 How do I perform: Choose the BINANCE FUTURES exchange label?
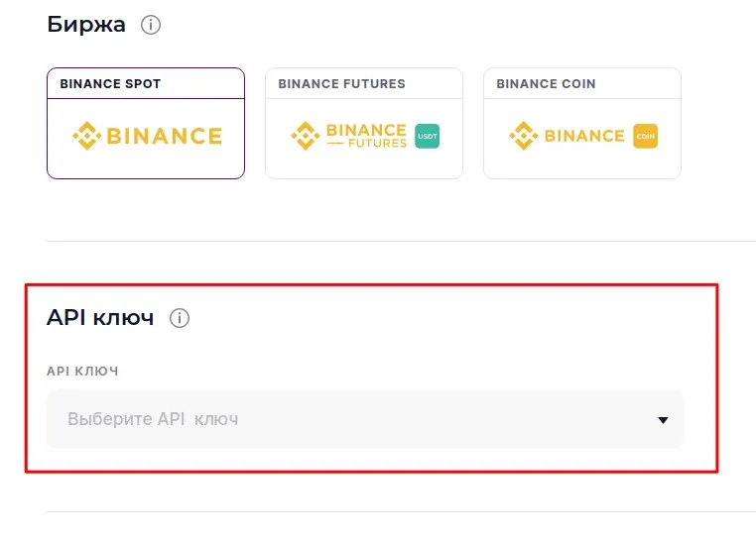(341, 84)
